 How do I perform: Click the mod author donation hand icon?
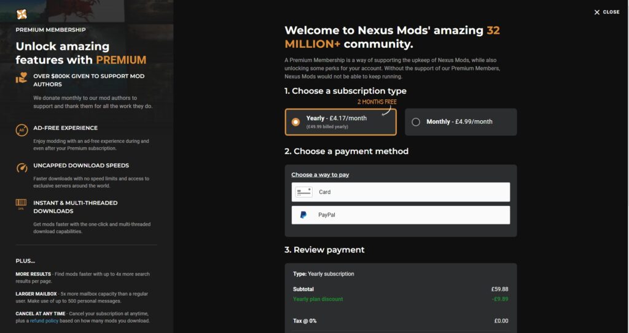coord(21,77)
